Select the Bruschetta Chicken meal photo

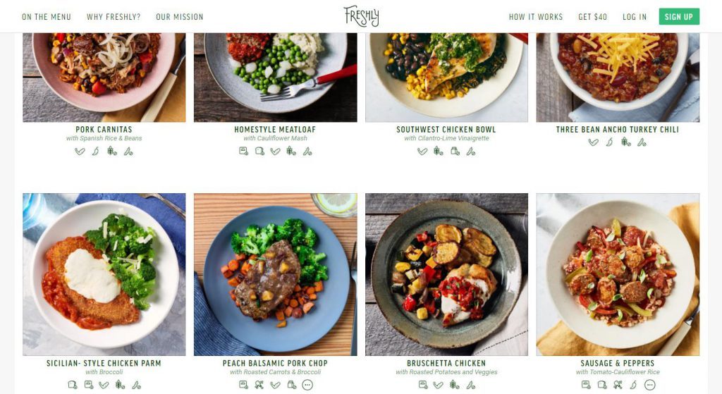(x=446, y=274)
